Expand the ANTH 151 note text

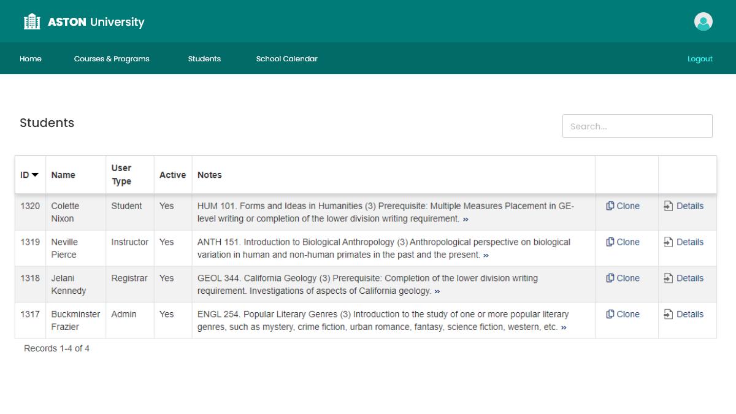(x=486, y=255)
